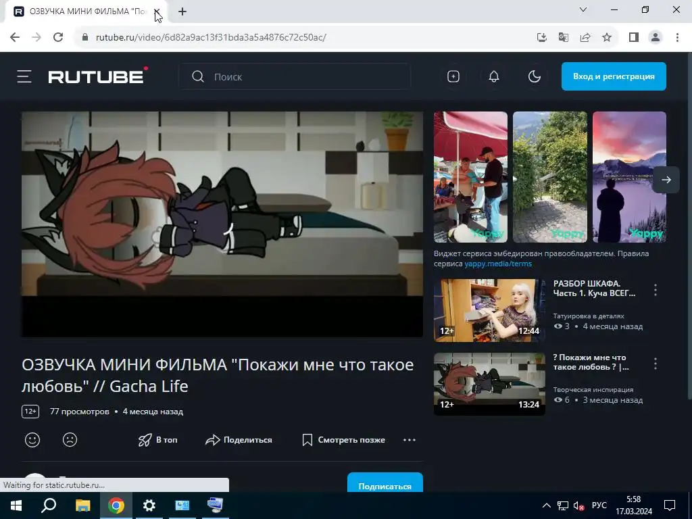Click Смотреть позже bookmark button
The height and width of the screenshot is (519, 692).
pos(343,440)
